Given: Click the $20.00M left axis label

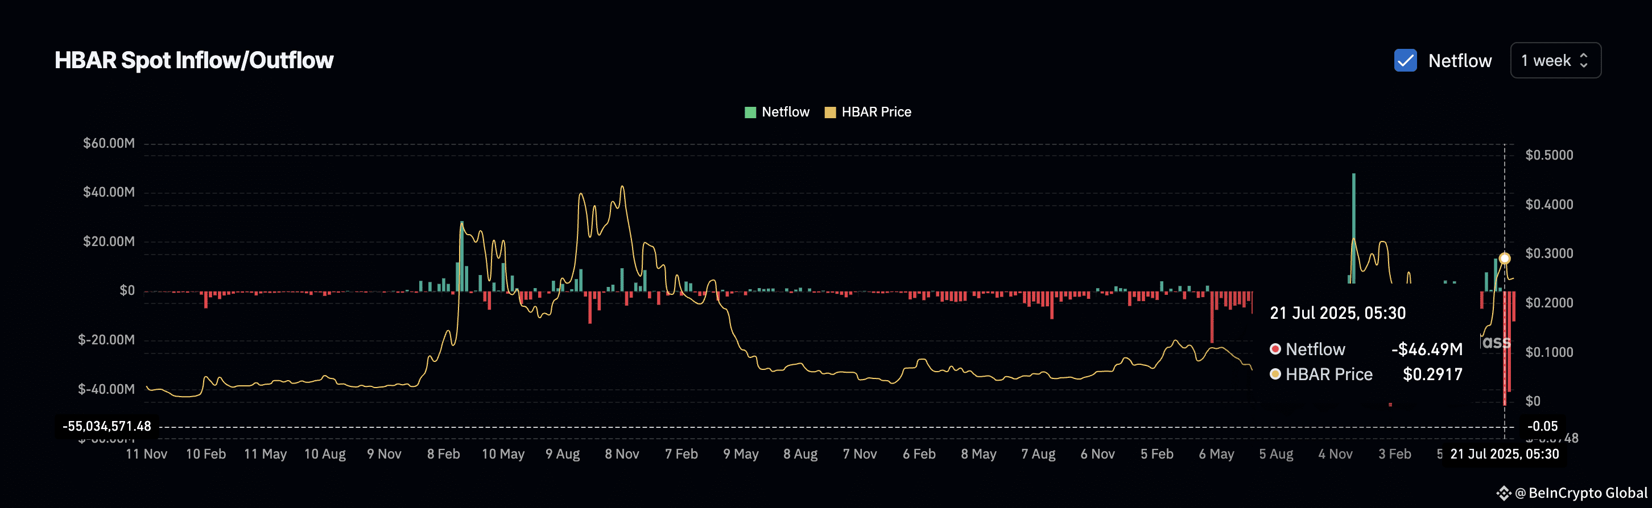Looking at the screenshot, I should click(109, 241).
